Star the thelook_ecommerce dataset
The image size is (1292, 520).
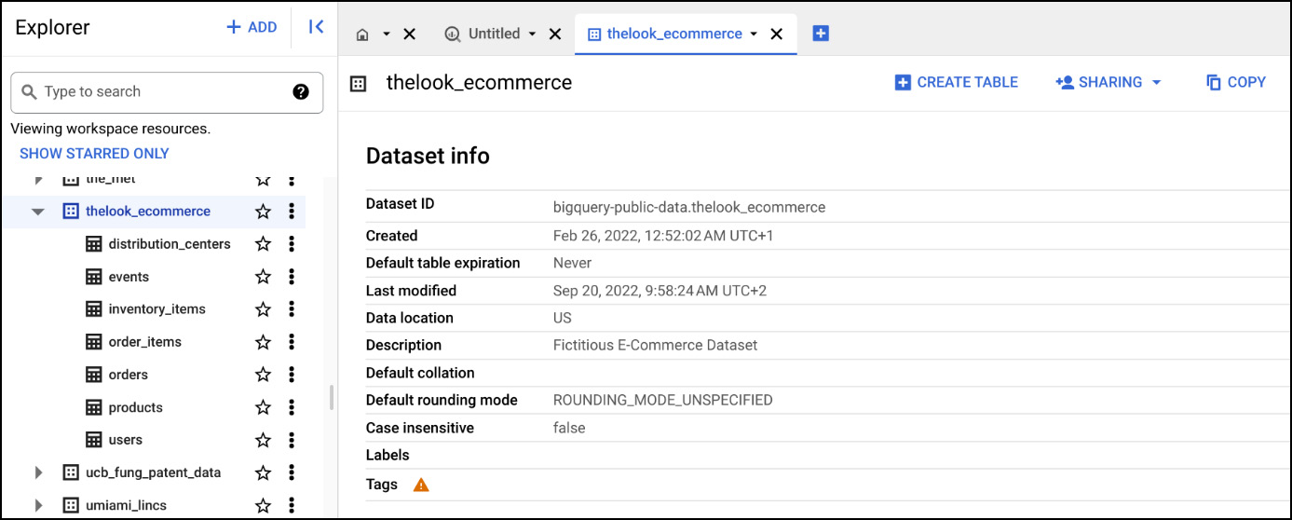(264, 212)
